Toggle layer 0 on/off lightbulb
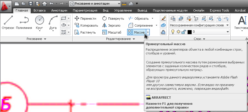The height and width of the screenshot is (112, 248). [x=173, y=32]
